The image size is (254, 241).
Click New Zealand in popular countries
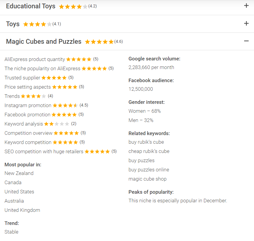pos(19,173)
